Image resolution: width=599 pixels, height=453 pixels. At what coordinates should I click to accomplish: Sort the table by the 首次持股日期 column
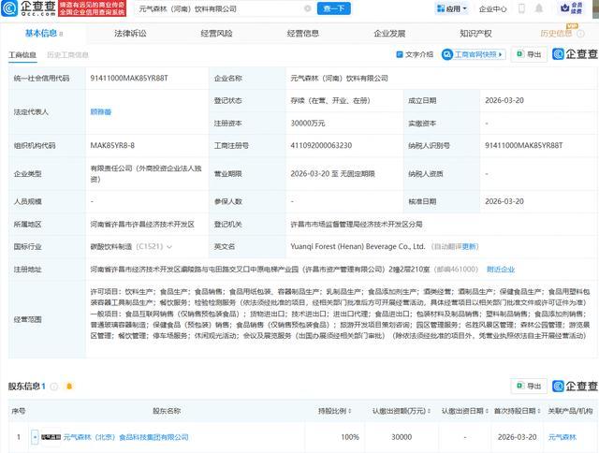[518, 411]
